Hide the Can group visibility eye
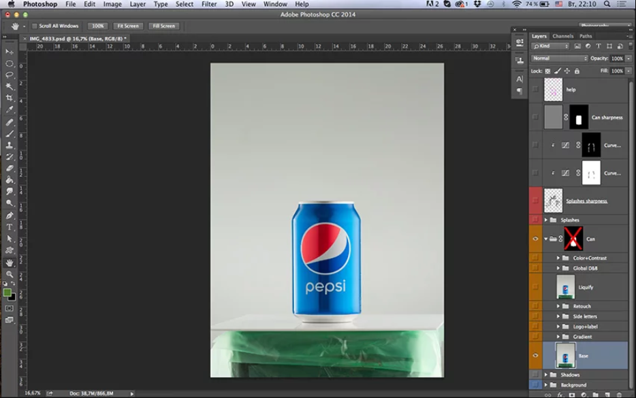This screenshot has width=636, height=398. tap(535, 239)
